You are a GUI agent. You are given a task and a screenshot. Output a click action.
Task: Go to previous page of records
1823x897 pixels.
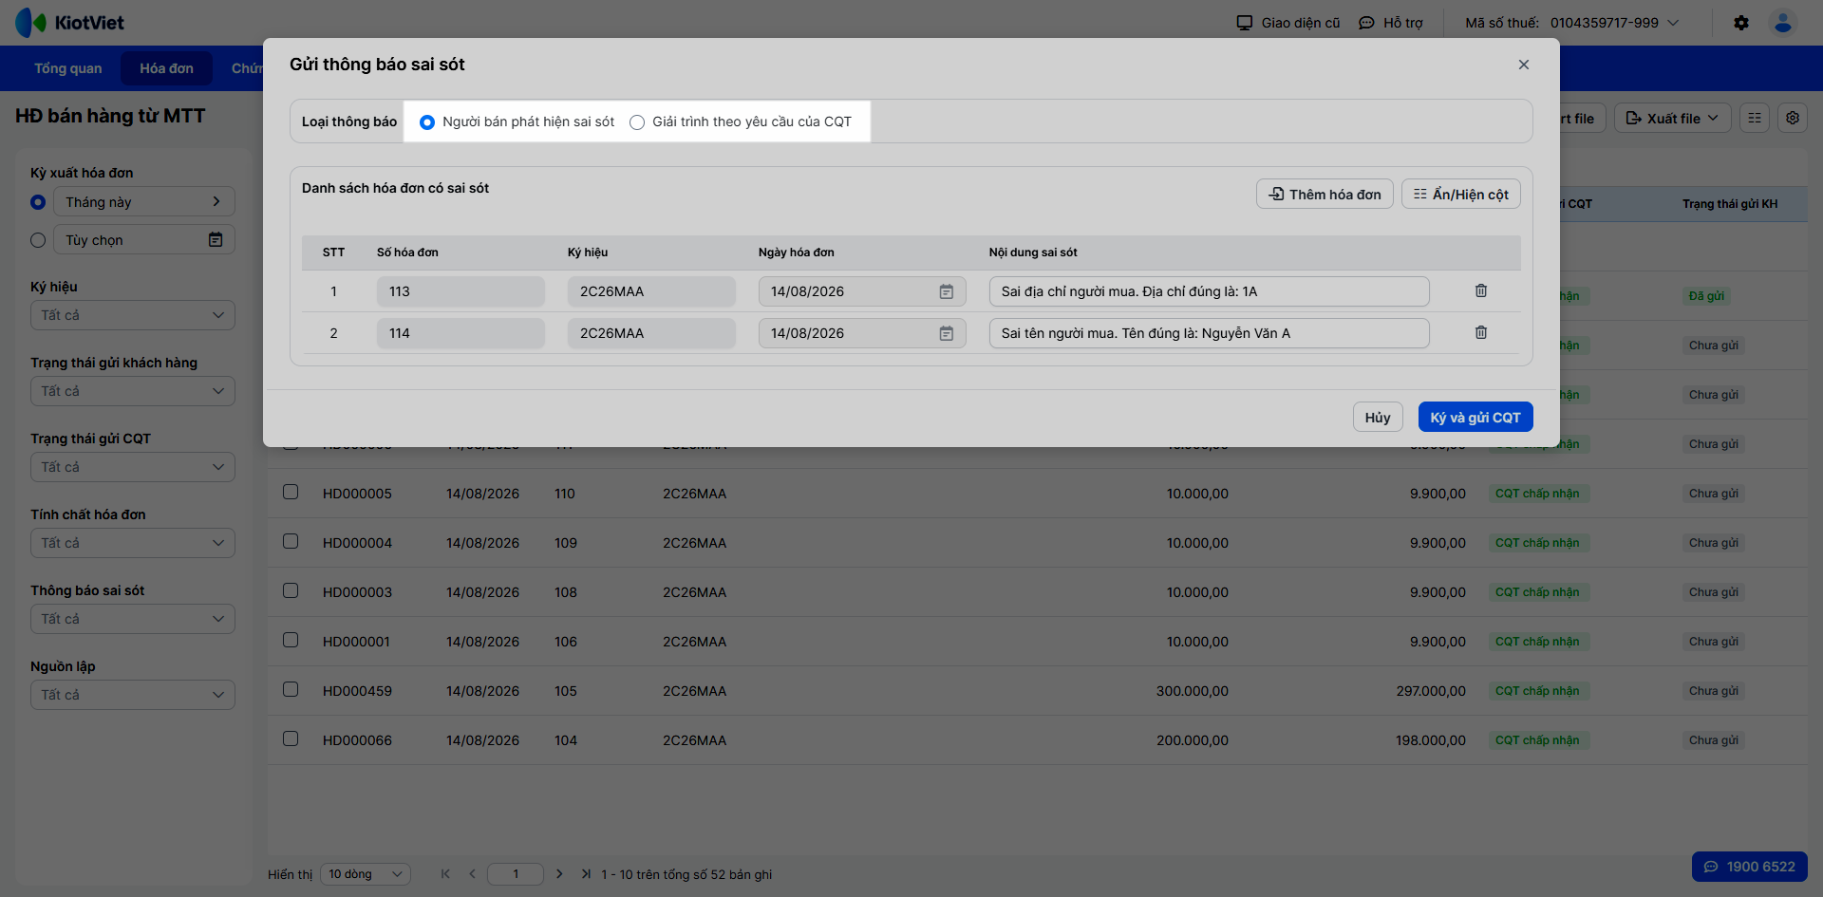(472, 874)
